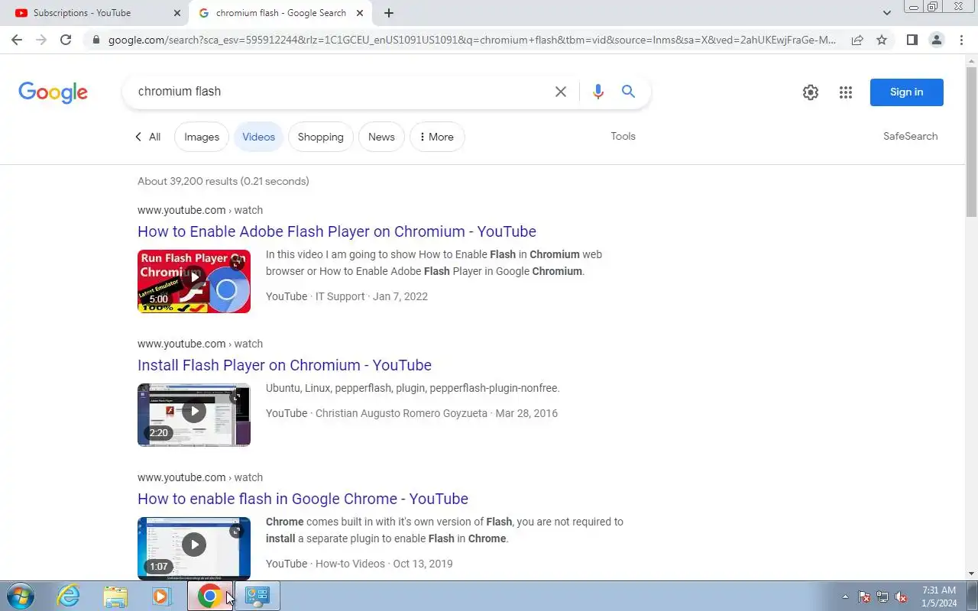
Task: Play the 2:20 video thumbnail
Action: point(194,415)
